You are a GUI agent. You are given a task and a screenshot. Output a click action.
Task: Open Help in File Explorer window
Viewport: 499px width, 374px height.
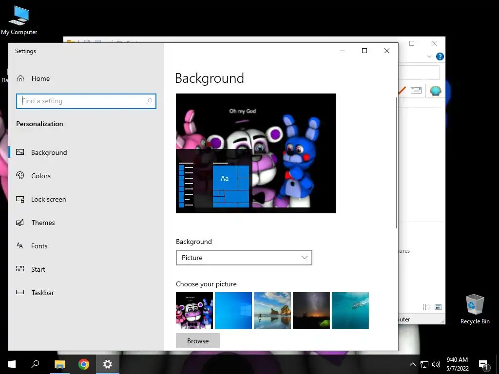coord(440,56)
